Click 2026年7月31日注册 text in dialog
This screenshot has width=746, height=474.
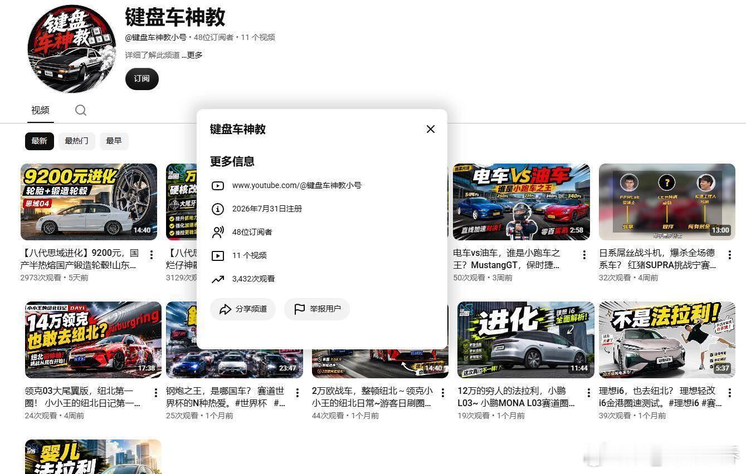(267, 209)
